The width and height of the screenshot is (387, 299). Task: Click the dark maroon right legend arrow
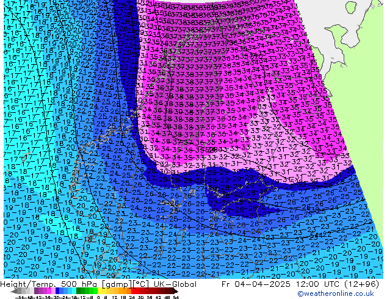coord(176,291)
